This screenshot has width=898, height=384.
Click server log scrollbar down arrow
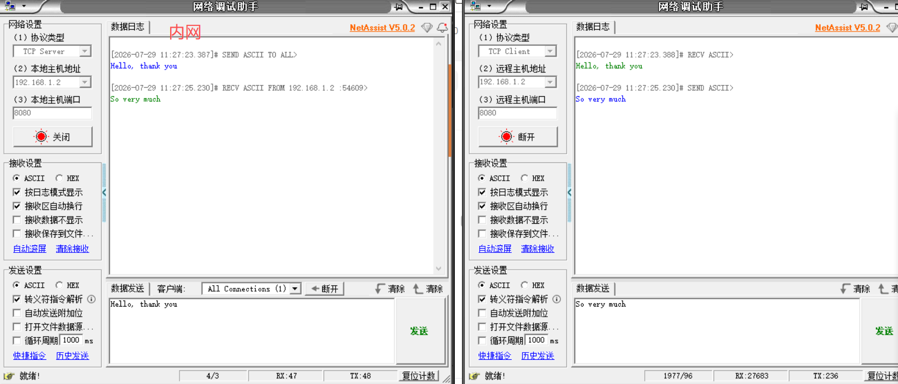tap(439, 269)
